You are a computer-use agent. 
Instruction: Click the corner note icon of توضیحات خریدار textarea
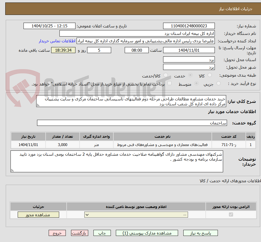pos(12,170)
